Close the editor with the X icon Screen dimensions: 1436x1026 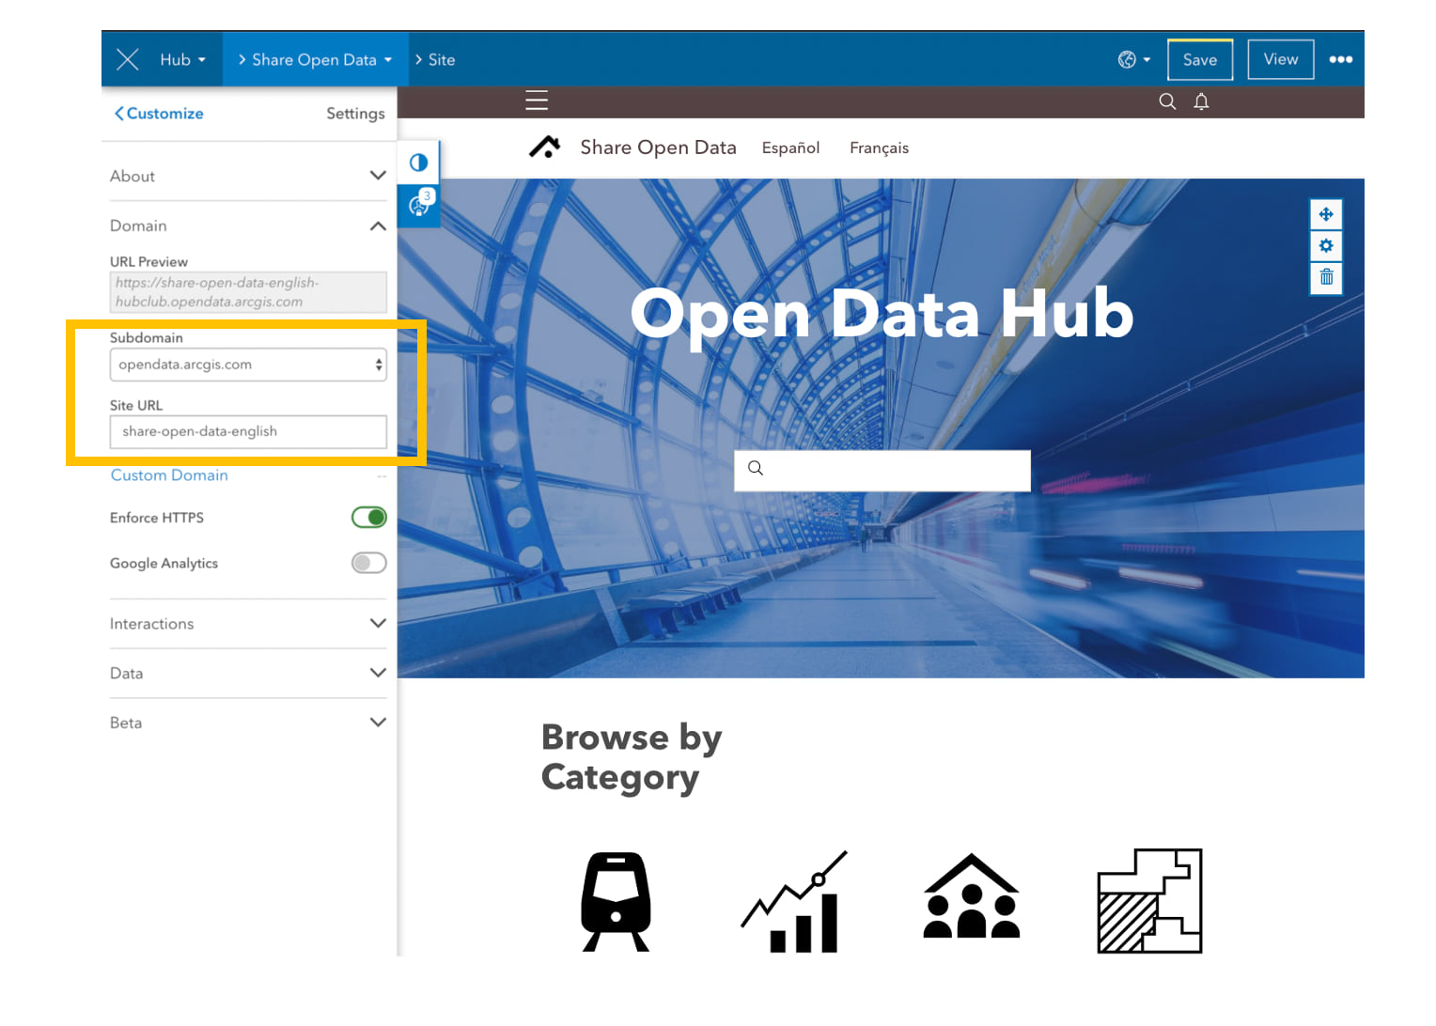point(127,59)
